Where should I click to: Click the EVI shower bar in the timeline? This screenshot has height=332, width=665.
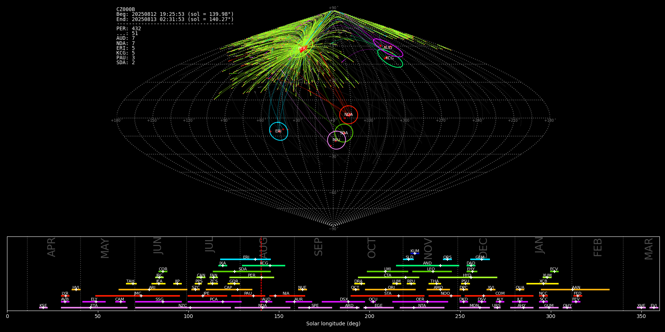pyautogui.click(x=654, y=308)
